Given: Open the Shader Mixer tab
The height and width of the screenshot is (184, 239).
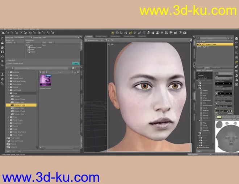Looking at the screenshot, I should click(115, 37).
